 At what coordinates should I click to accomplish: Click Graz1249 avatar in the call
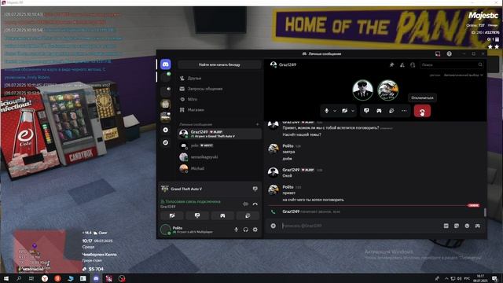tap(363, 90)
